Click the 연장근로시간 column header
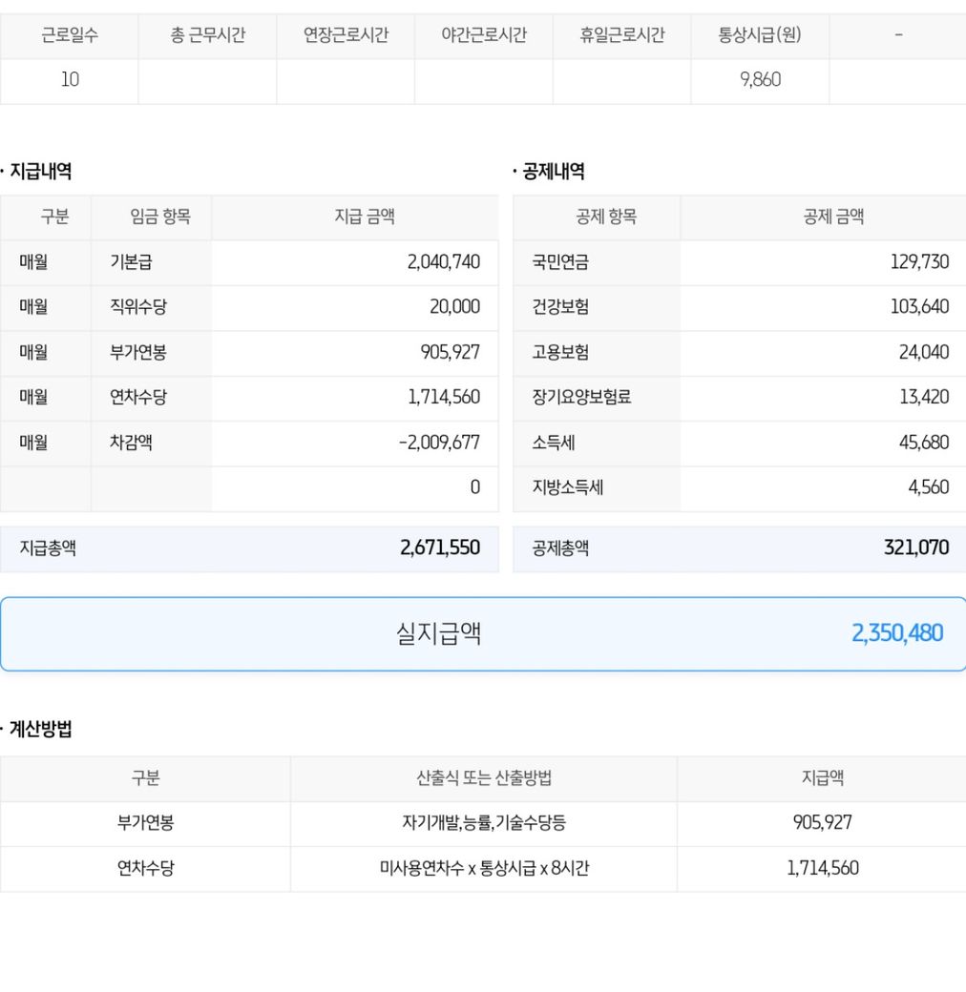 346,36
